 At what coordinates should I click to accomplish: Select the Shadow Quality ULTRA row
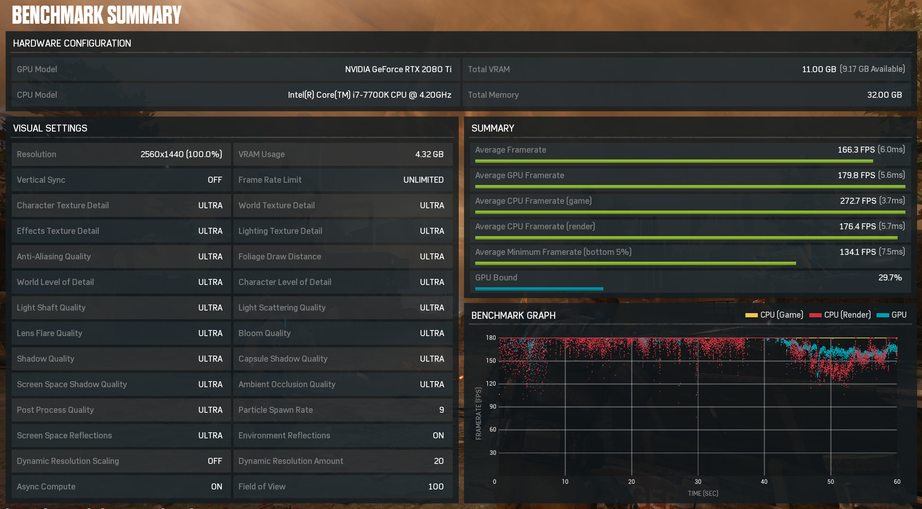[x=121, y=359]
